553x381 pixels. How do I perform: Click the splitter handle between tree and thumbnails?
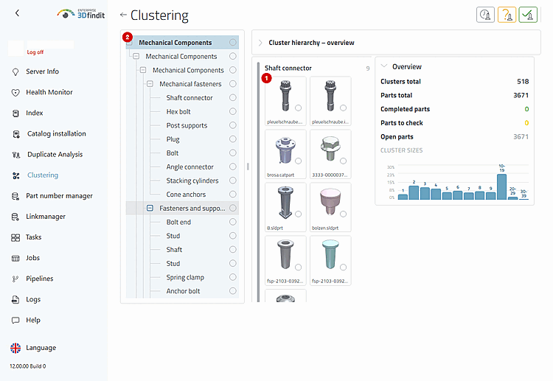click(x=248, y=167)
